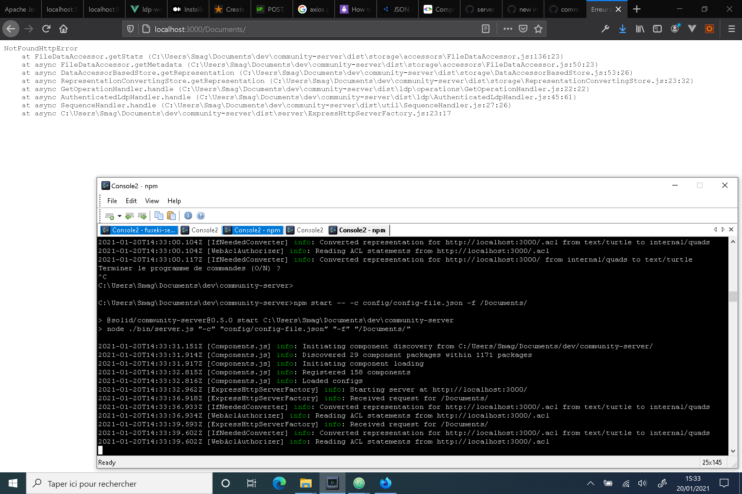Image resolution: width=742 pixels, height=494 pixels.
Task: Reload the current page
Action: click(46, 29)
